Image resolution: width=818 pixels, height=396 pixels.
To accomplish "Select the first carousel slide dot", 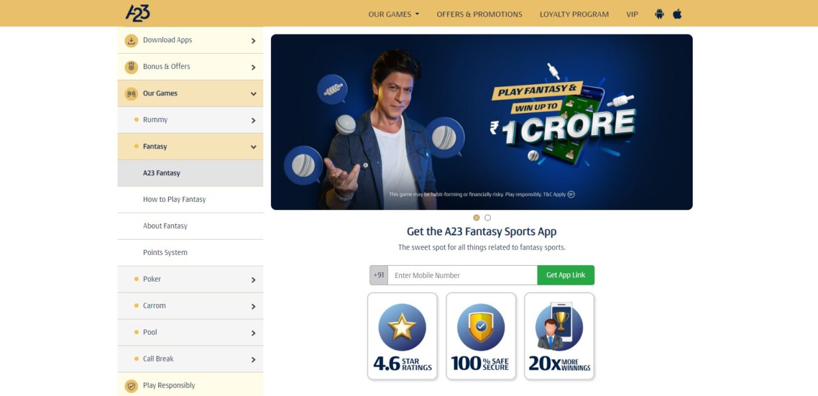I will tap(476, 218).
